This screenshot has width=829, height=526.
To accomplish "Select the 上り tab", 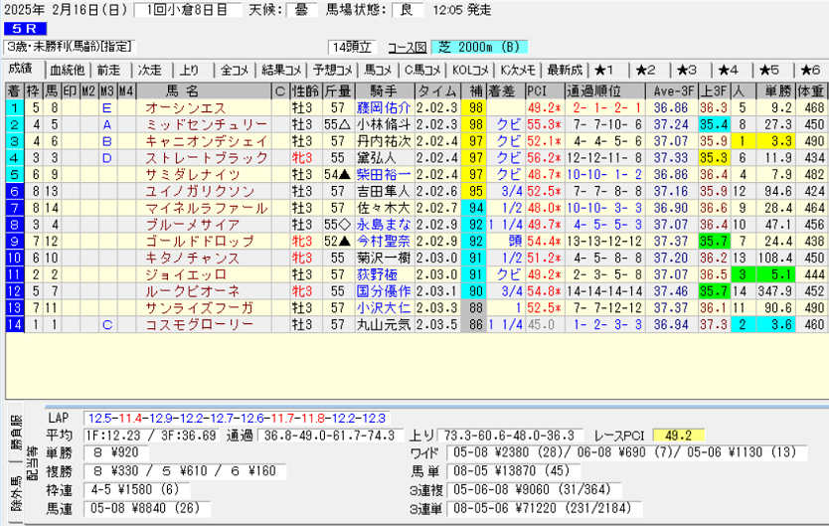I will [189, 70].
